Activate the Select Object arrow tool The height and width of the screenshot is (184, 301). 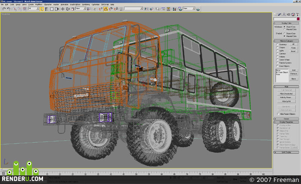(x=42, y=9)
